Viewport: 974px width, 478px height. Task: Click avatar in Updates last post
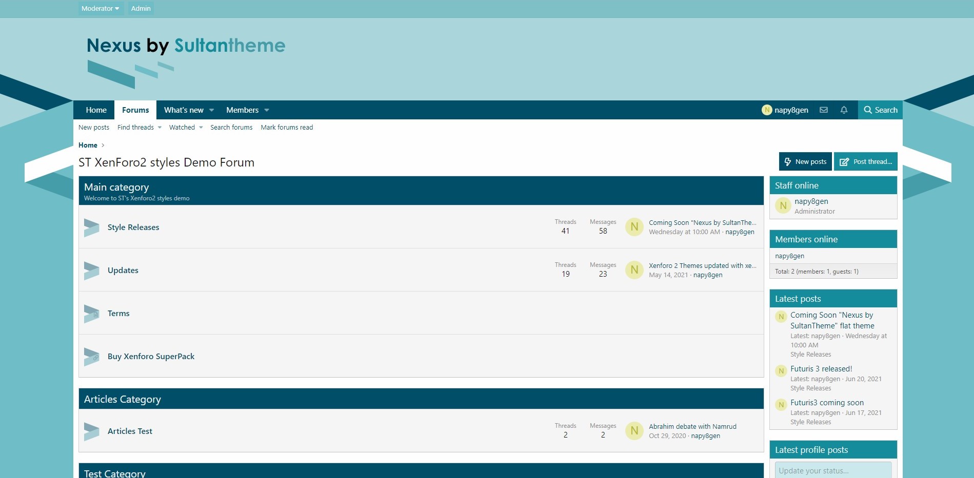pos(634,270)
